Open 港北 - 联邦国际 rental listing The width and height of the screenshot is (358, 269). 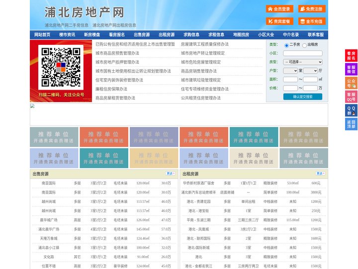click(198, 238)
